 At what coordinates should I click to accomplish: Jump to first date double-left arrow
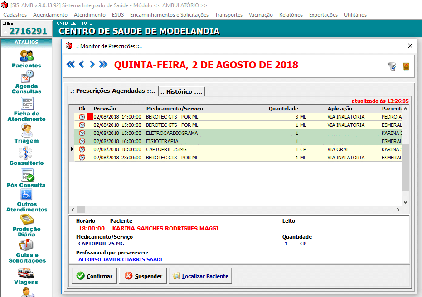[70, 64]
